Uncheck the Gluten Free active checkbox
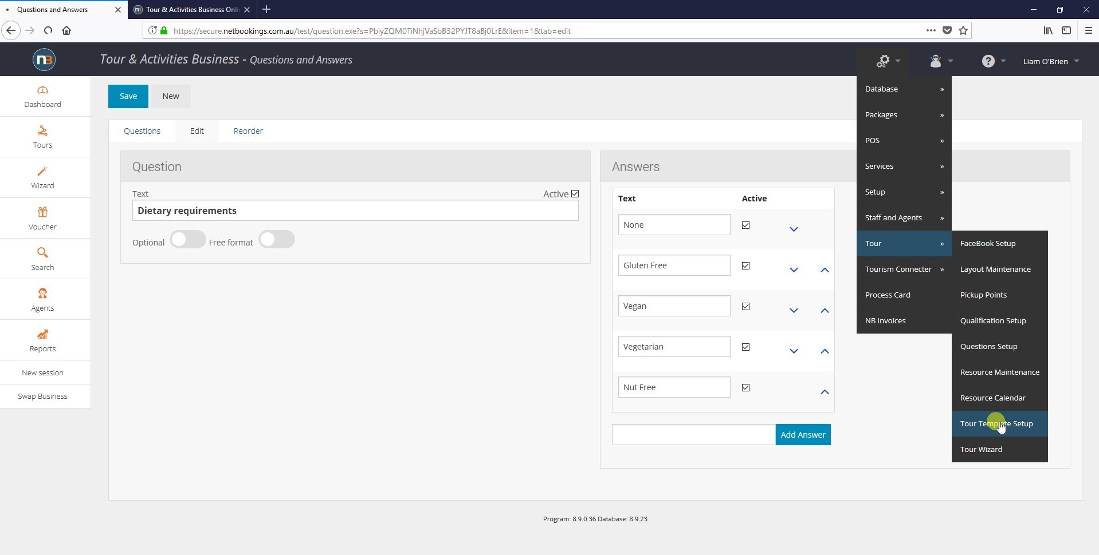The height and width of the screenshot is (555, 1099). coord(745,265)
